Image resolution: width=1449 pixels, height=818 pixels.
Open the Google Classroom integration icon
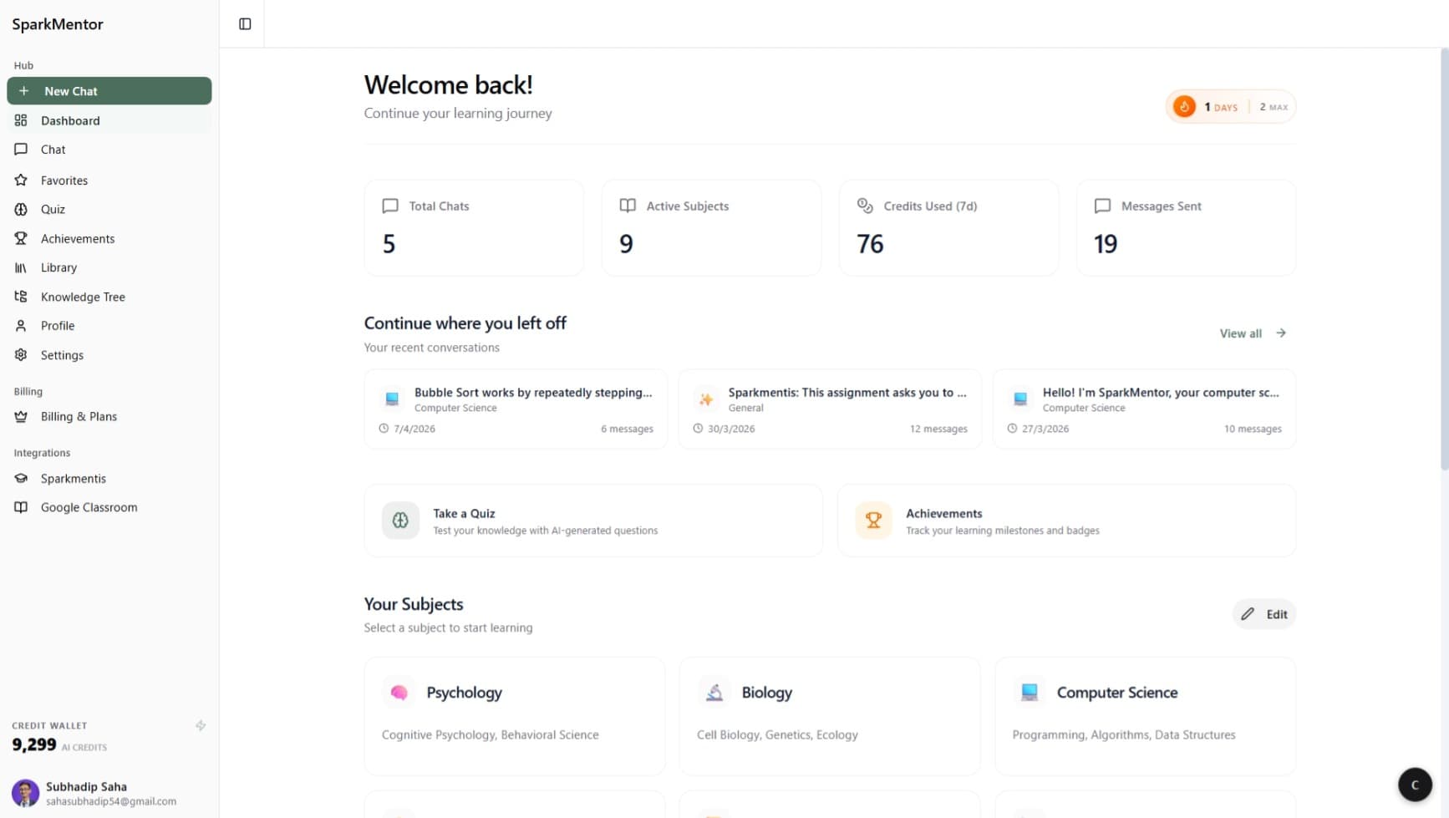pyautogui.click(x=21, y=507)
